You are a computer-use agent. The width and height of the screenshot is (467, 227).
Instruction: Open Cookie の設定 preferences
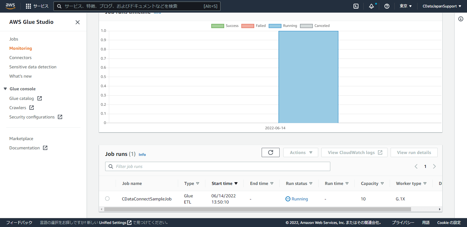click(449, 222)
